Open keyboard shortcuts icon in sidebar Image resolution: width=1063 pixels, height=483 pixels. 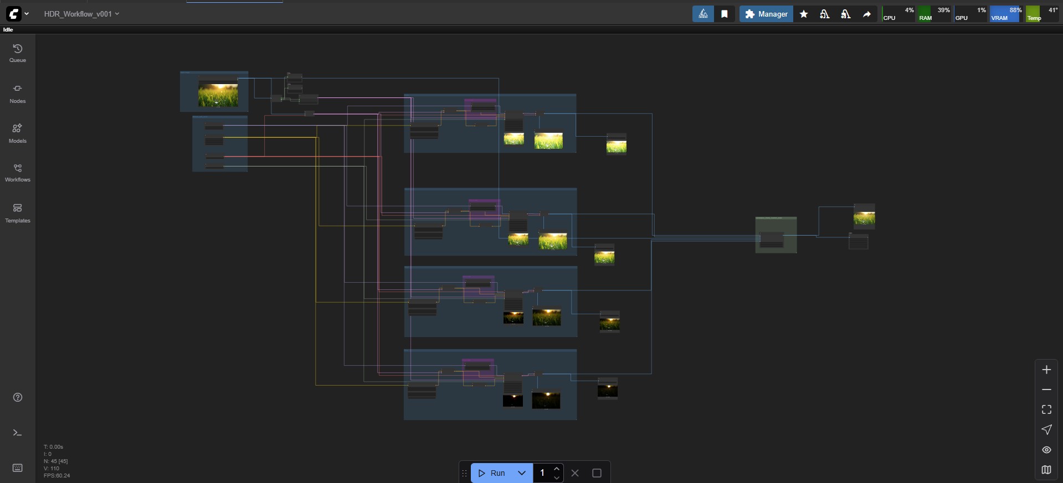(18, 468)
